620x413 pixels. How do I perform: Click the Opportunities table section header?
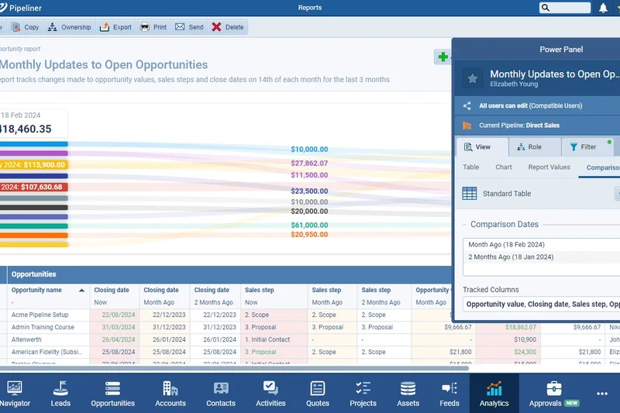33,274
